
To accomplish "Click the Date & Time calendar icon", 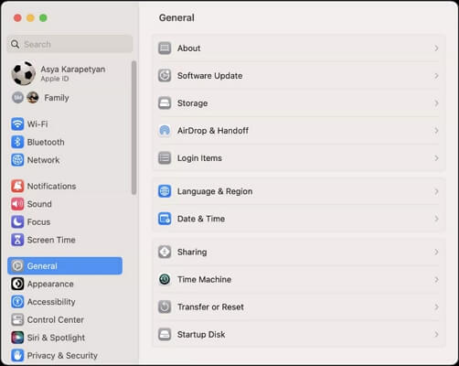I will pyautogui.click(x=165, y=219).
